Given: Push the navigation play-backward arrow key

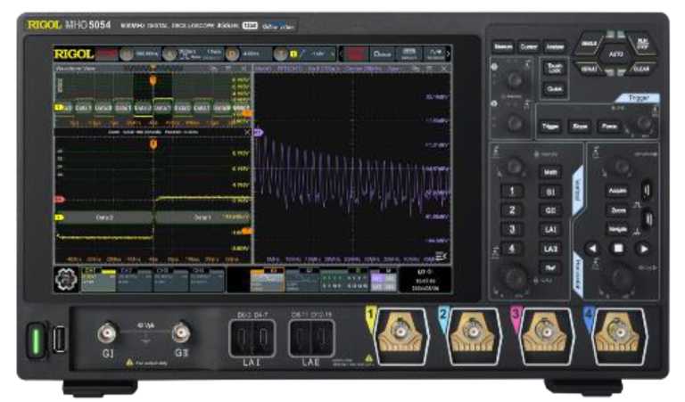Looking at the screenshot, I should pyautogui.click(x=592, y=249).
